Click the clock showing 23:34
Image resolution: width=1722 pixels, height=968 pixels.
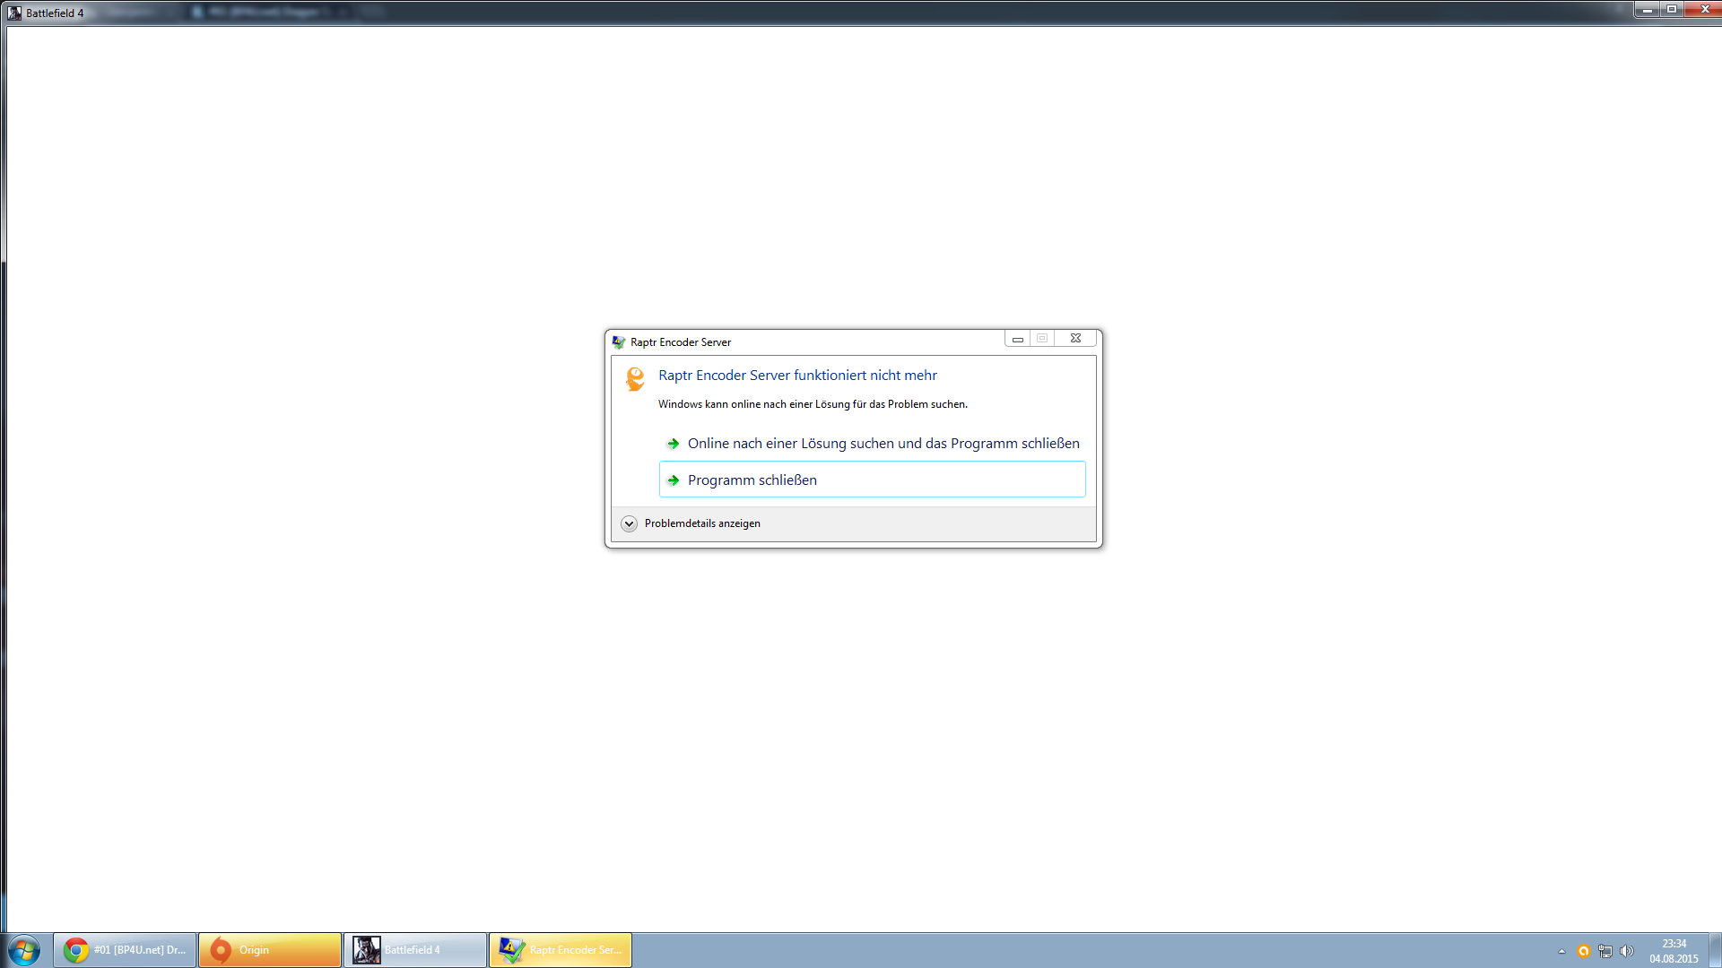tap(1674, 950)
